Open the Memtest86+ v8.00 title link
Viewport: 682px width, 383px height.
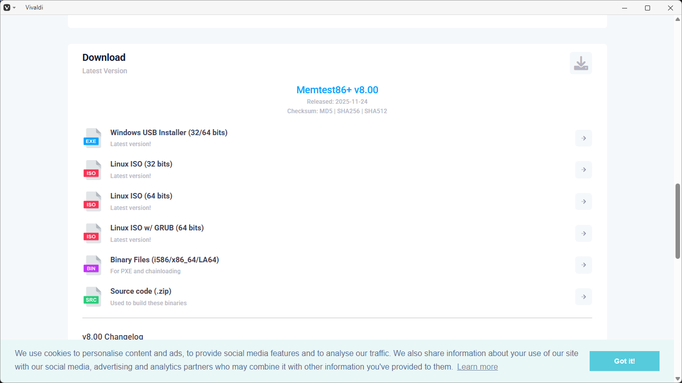[x=338, y=90]
